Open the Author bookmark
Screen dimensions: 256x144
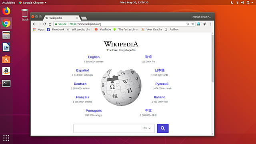click(x=172, y=29)
